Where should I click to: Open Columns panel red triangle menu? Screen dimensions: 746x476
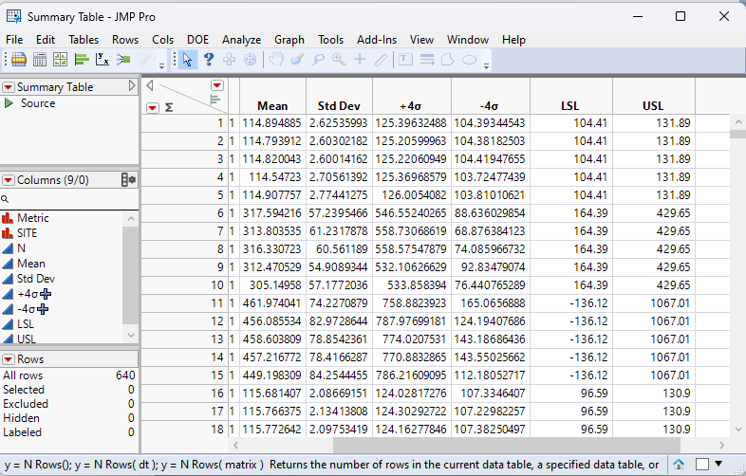click(9, 180)
